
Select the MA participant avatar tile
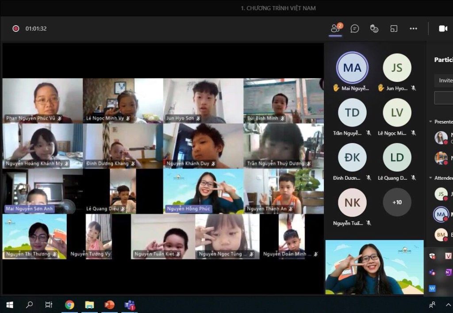[x=352, y=68]
